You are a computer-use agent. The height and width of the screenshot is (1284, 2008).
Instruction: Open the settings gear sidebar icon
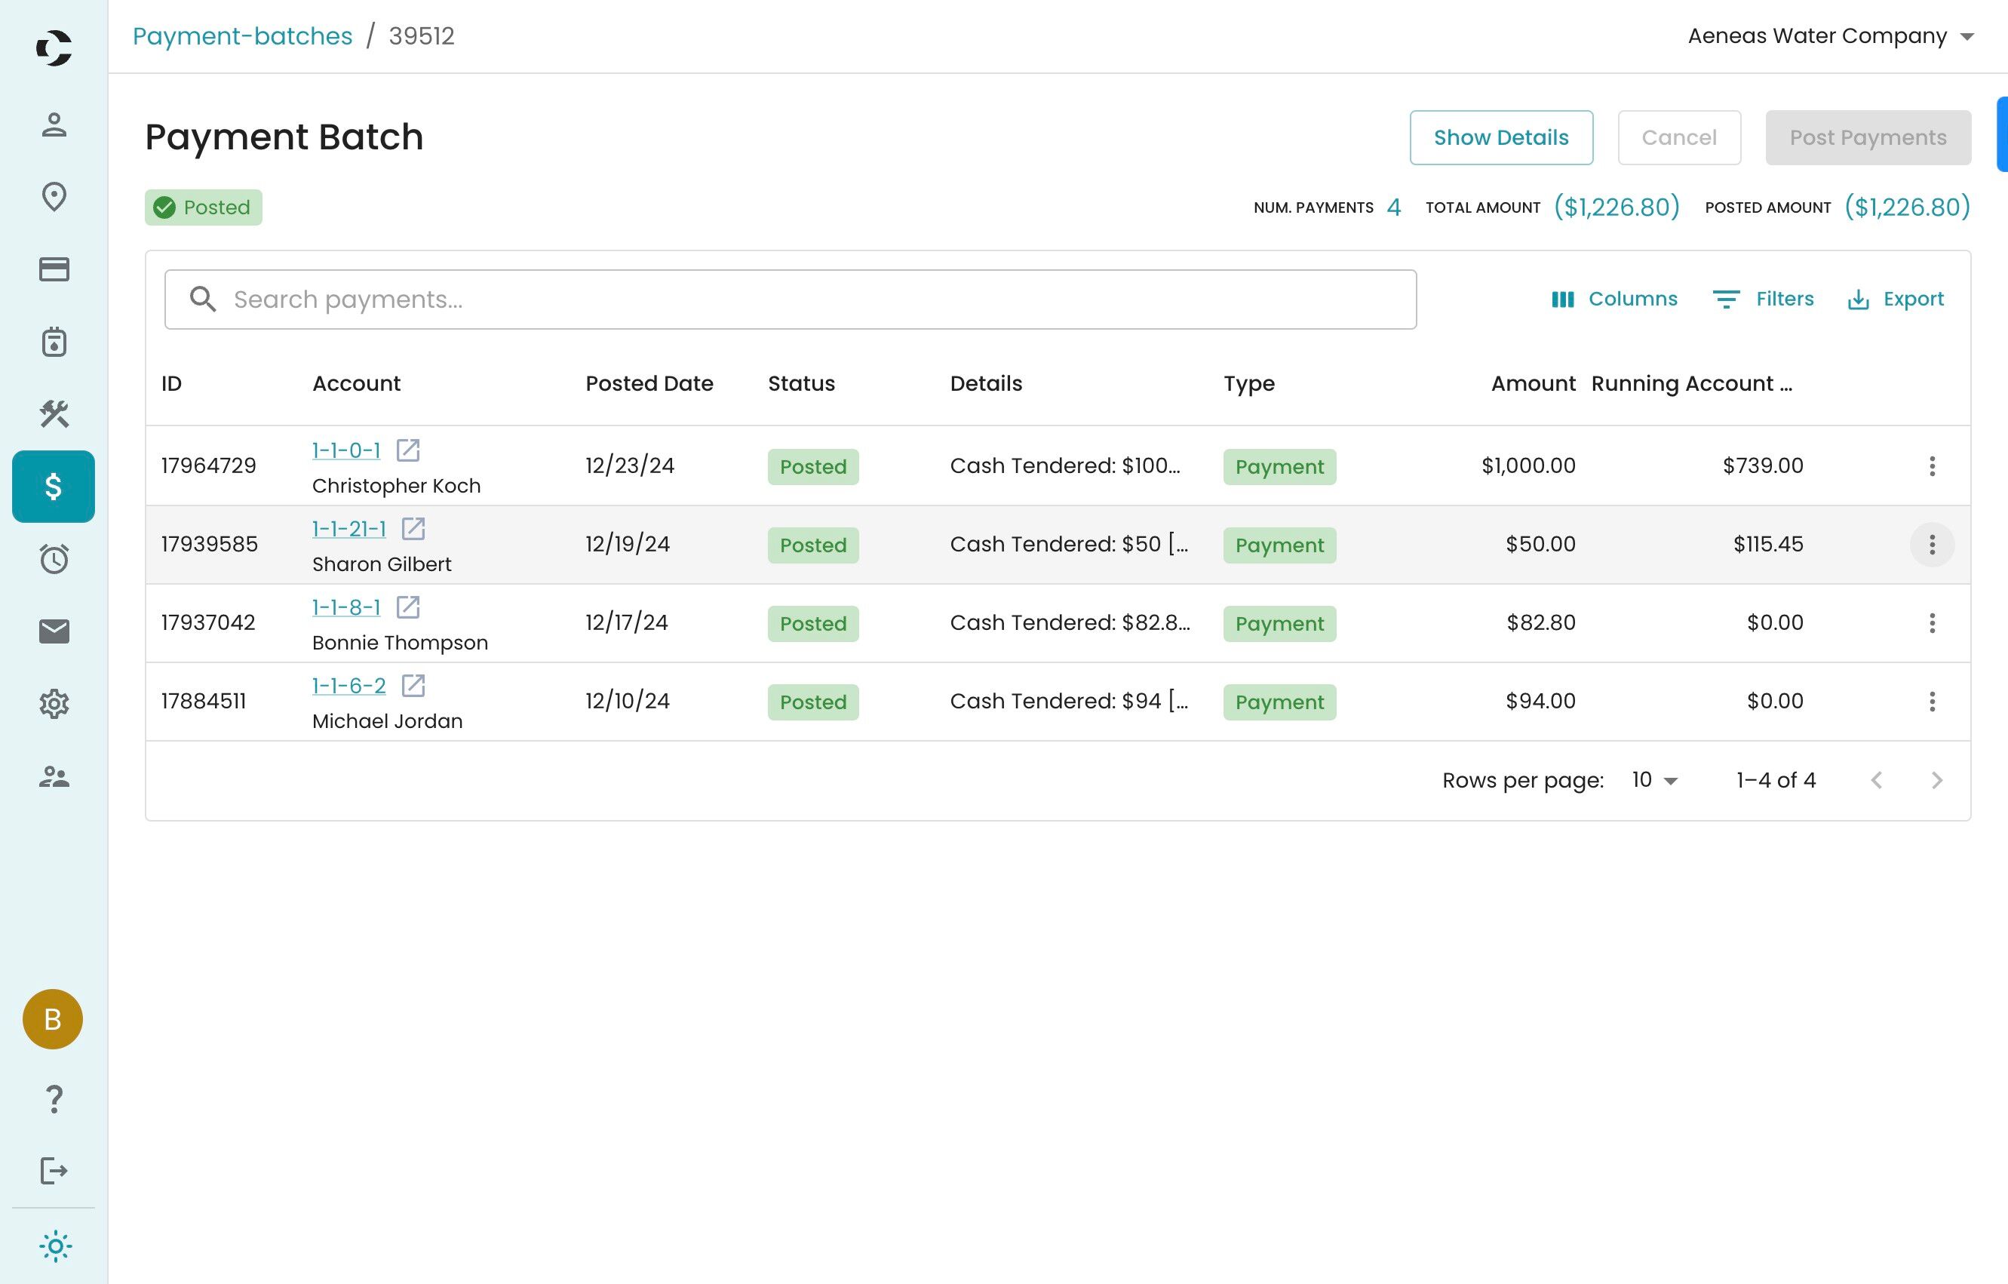pyautogui.click(x=54, y=704)
